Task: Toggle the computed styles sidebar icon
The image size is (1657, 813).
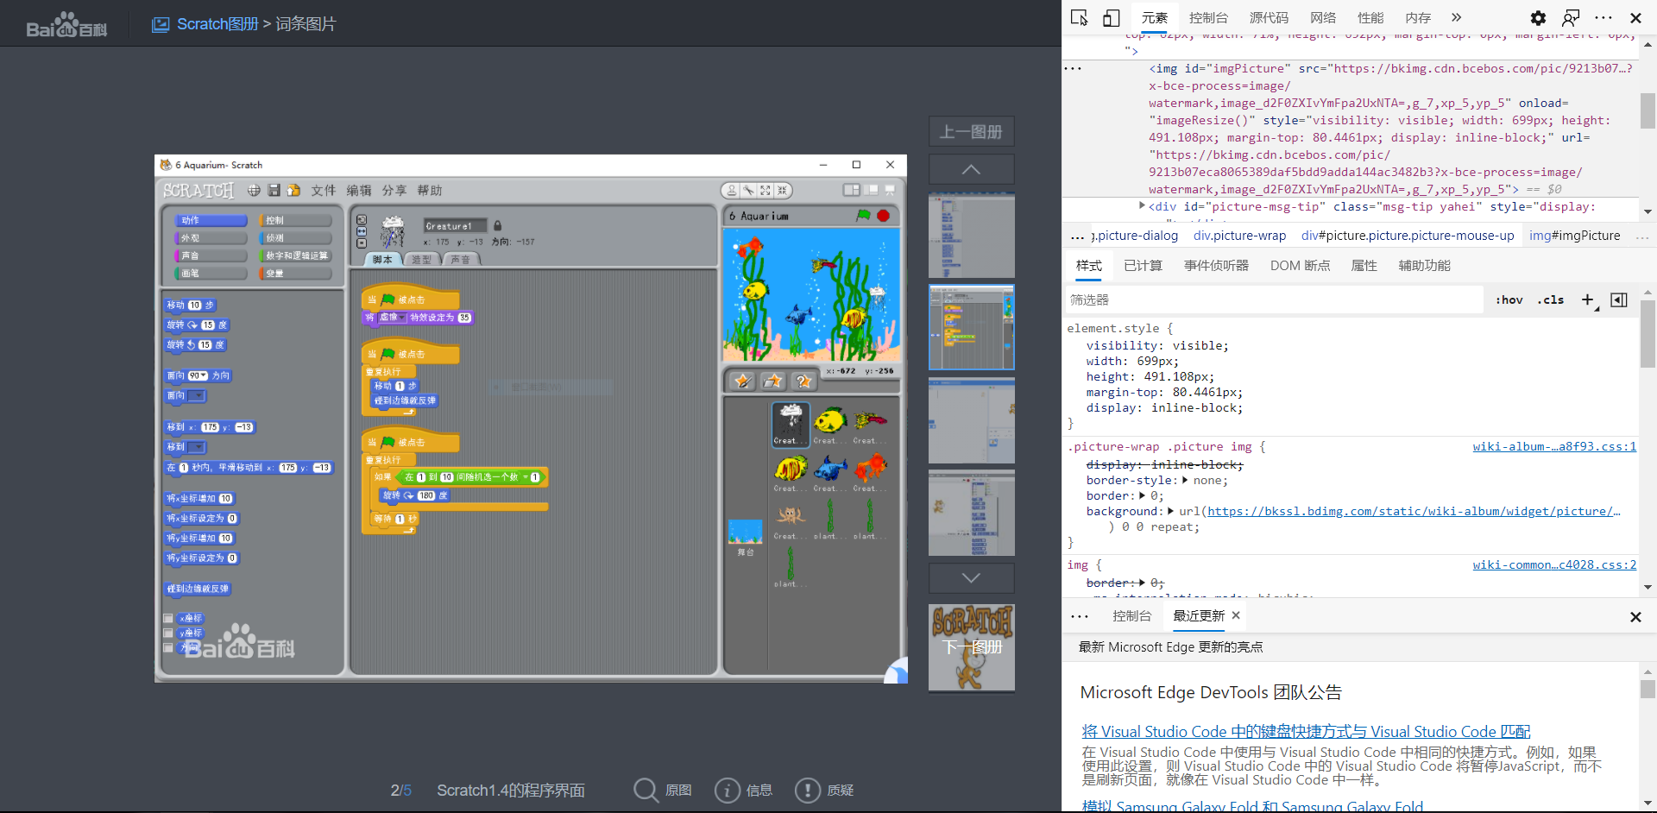Action: click(x=1619, y=299)
